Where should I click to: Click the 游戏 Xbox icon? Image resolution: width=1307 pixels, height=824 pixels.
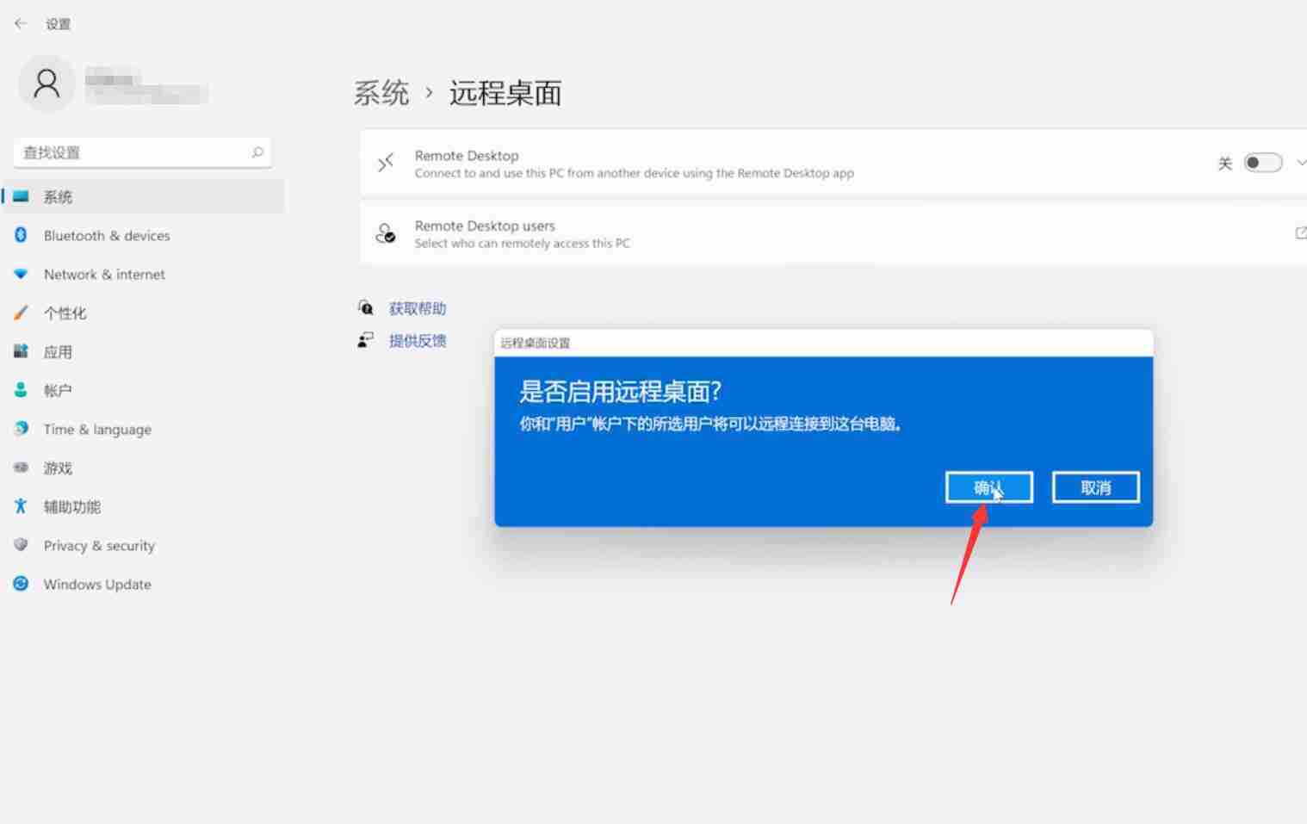point(21,468)
